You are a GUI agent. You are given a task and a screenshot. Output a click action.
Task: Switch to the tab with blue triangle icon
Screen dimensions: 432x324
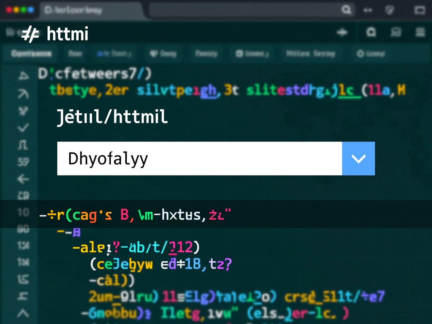click(114, 54)
